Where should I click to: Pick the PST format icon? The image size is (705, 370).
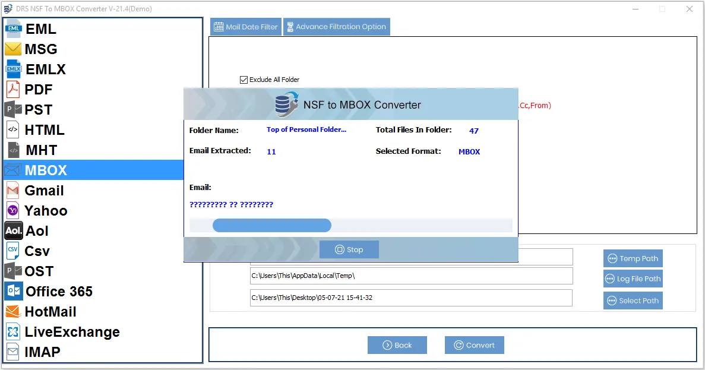[x=13, y=109]
